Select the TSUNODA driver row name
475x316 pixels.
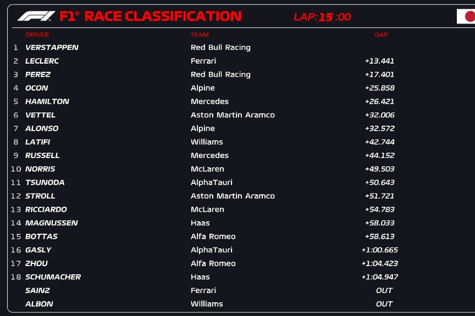45,183
